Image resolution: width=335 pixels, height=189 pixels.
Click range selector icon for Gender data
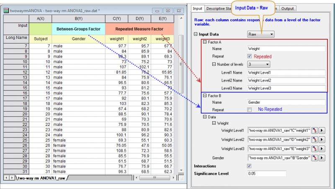(314, 158)
